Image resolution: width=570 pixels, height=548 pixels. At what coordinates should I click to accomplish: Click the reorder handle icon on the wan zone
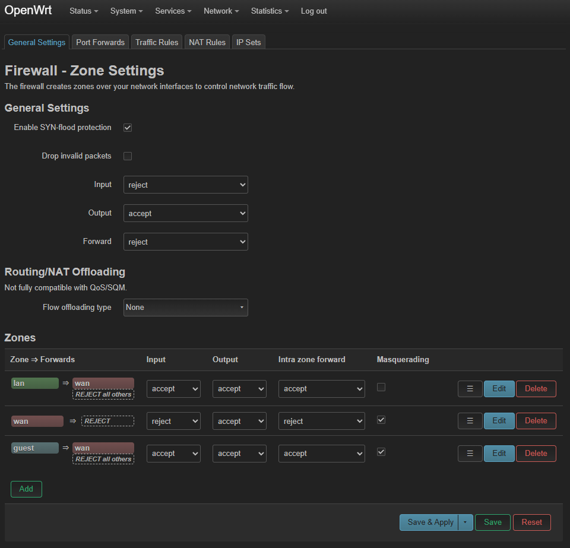[x=469, y=420]
